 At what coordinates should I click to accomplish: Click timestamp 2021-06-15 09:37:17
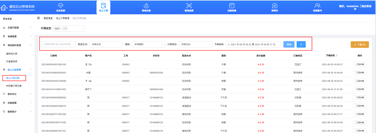point(332,114)
